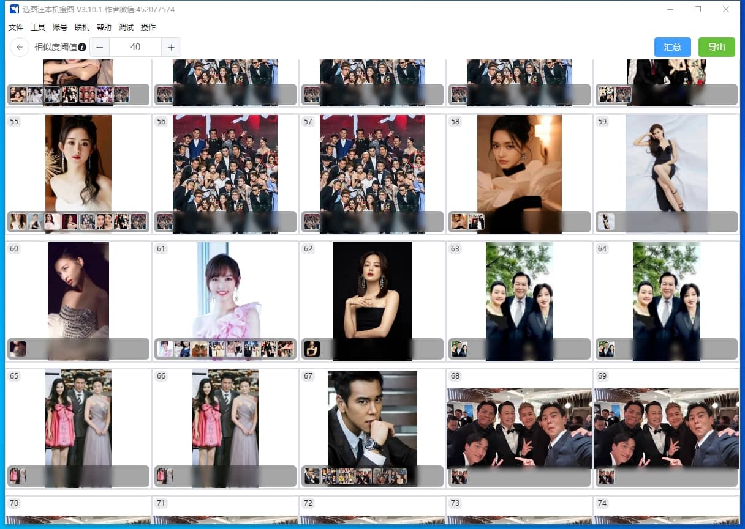The image size is (745, 529).
Task: Click the face thumbnail under image 65
Action: point(18,476)
